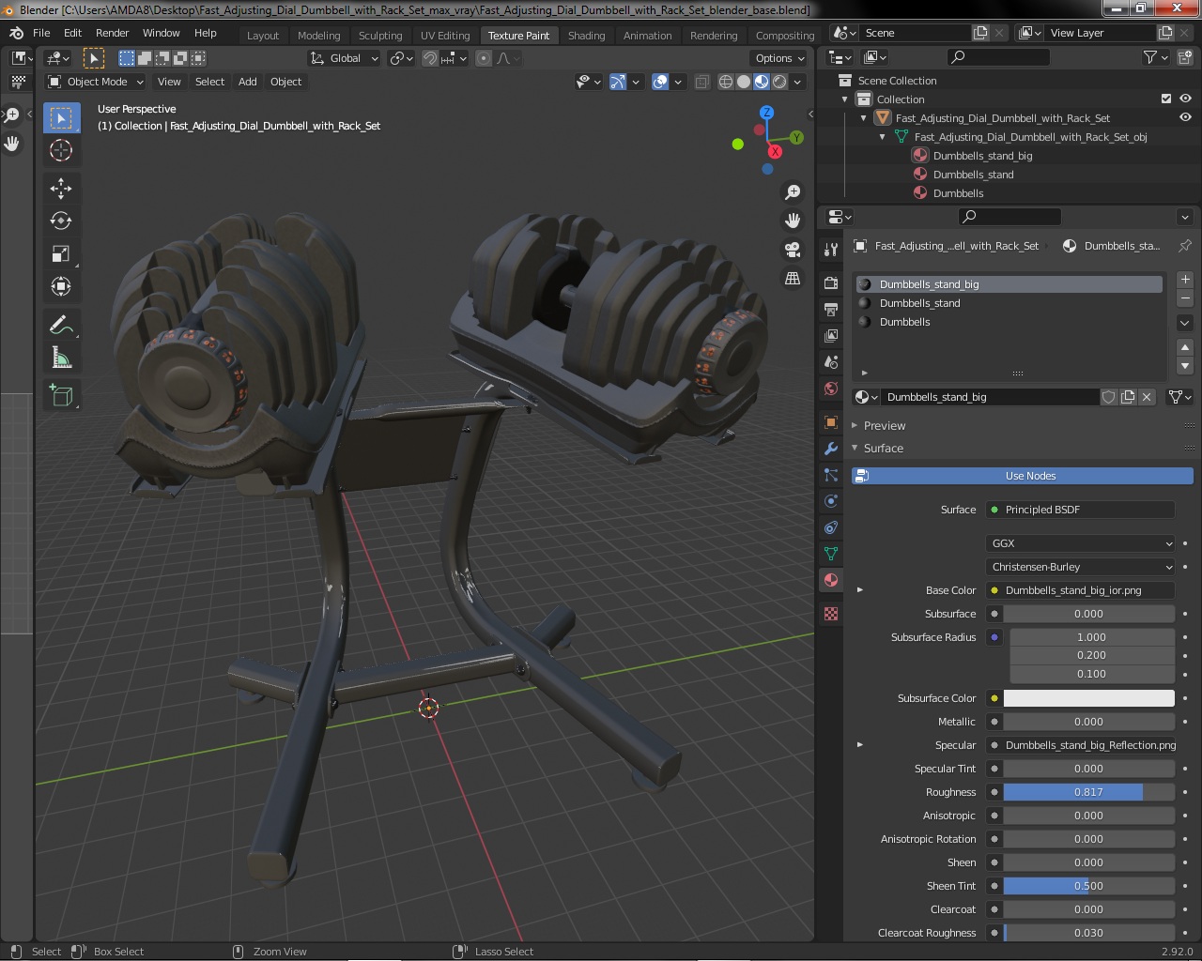Viewport: 1202px width, 961px height.
Task: Open the Object Mode dropdown
Action: (x=95, y=82)
